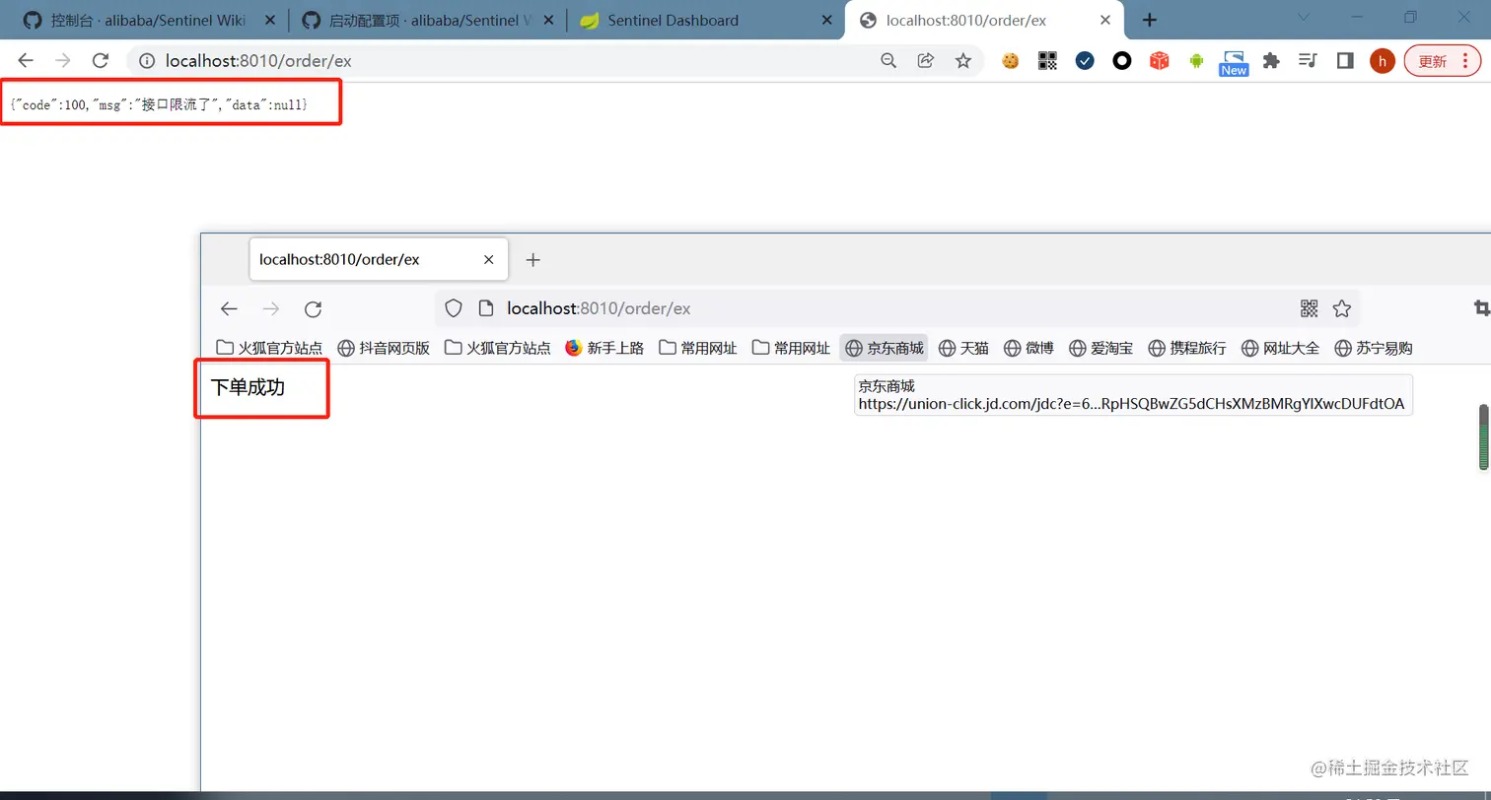
Task: Open first 常用网址 bookmark folder
Action: pyautogui.click(x=698, y=347)
